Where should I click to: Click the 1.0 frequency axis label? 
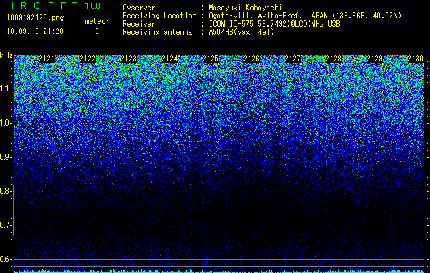pos(5,123)
